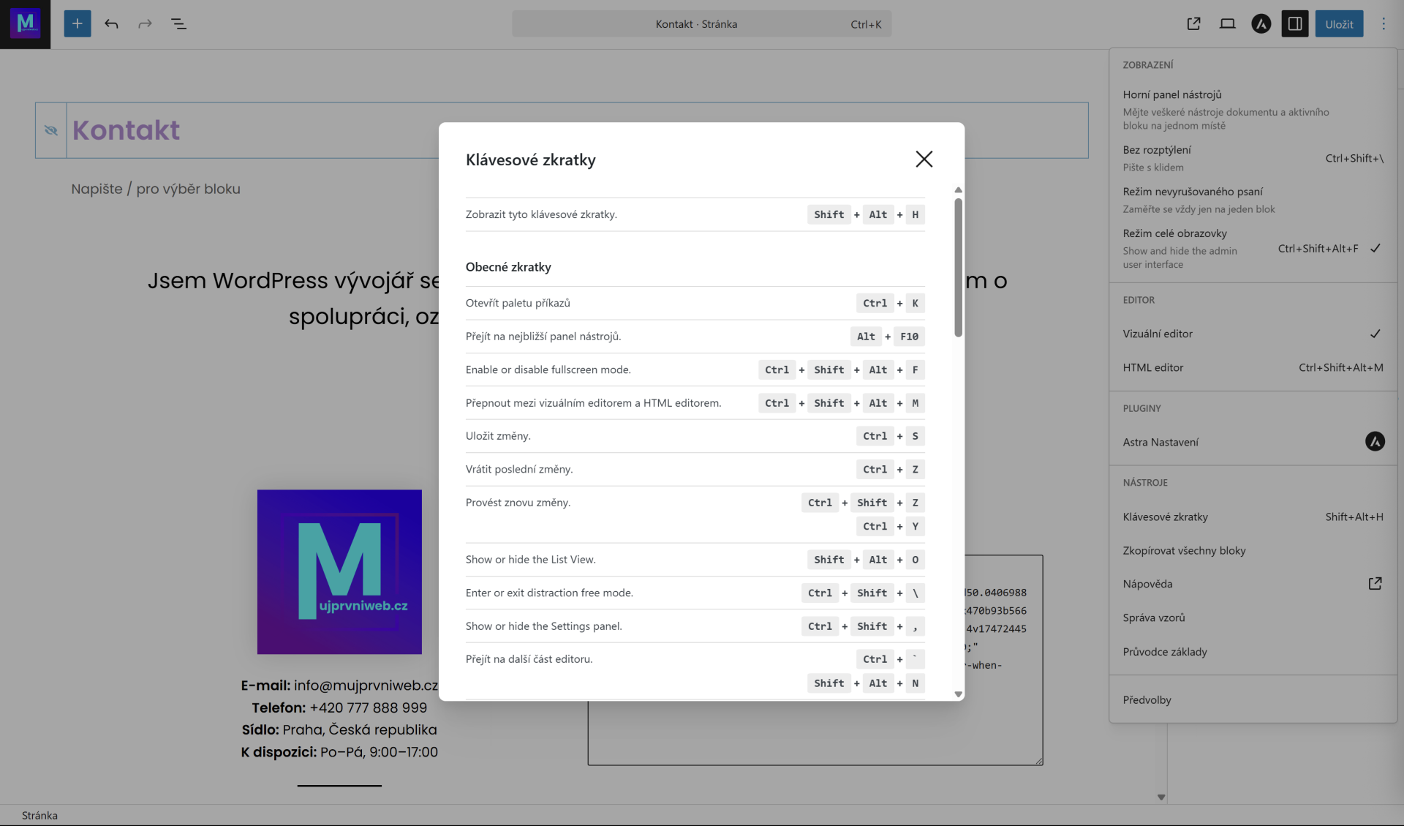Open the device preview laptop icon
1404x826 pixels.
point(1227,24)
